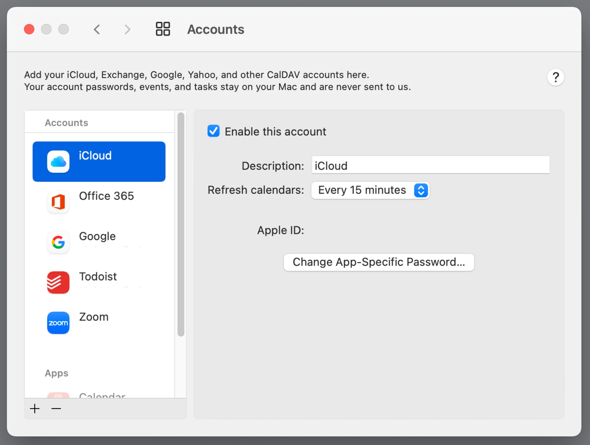Change refresh interval from Every 15 minutes

[x=370, y=190]
